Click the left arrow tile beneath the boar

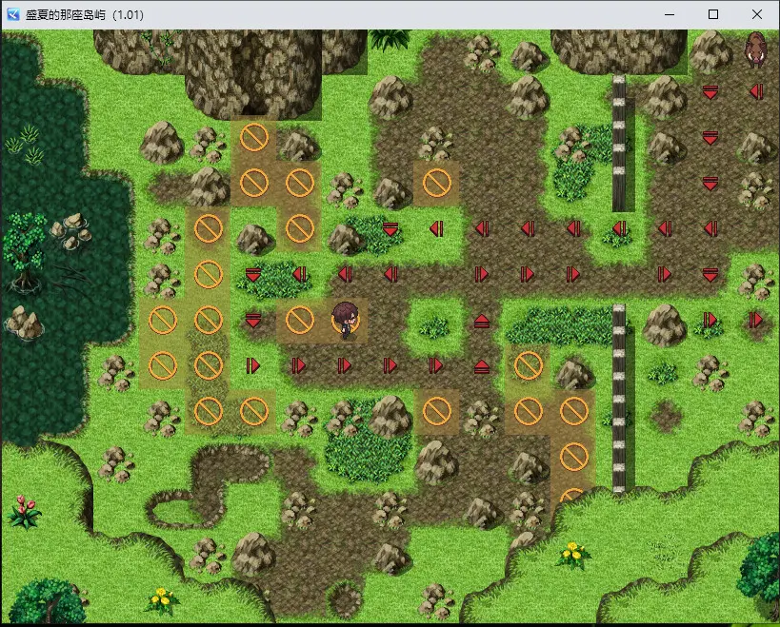tap(756, 91)
